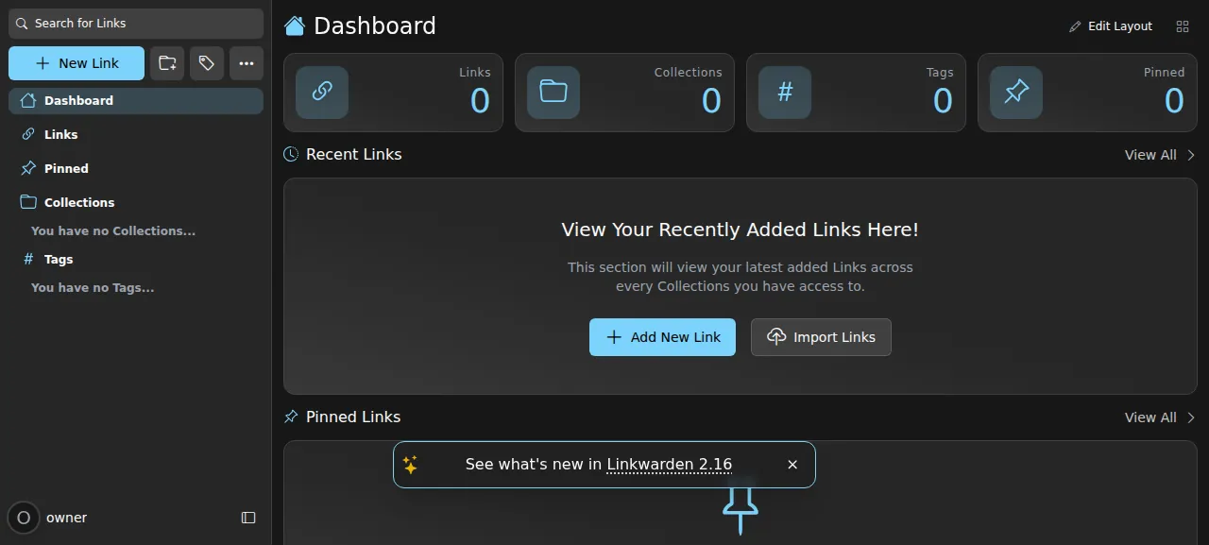The height and width of the screenshot is (545, 1209).
Task: Click the chevron next to Recent Links View All
Action: tap(1191, 155)
